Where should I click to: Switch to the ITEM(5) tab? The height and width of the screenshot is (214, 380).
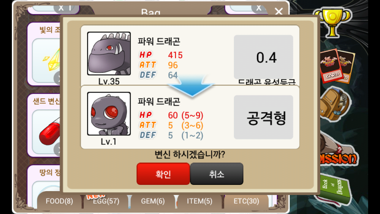coord(200,201)
